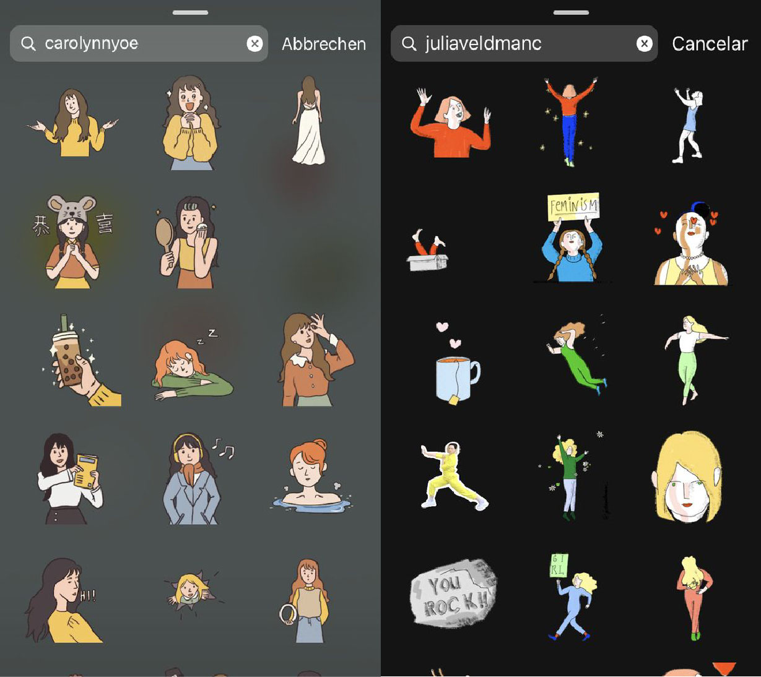Choose the legs in box sticker
This screenshot has height=677, width=761.
coord(428,251)
